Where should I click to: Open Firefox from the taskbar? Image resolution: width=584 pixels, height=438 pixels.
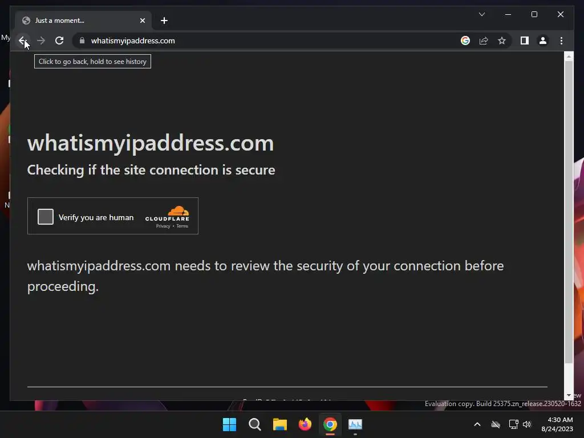(305, 424)
